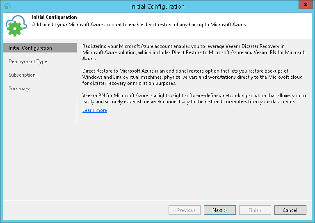
Task: Click the window title bar text
Action: click(157, 6)
